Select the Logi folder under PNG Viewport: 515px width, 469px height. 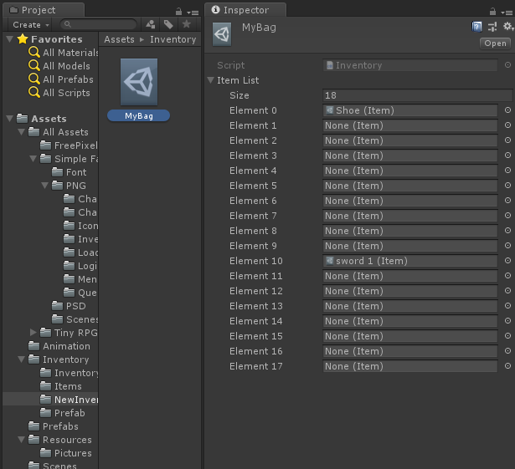coord(80,266)
